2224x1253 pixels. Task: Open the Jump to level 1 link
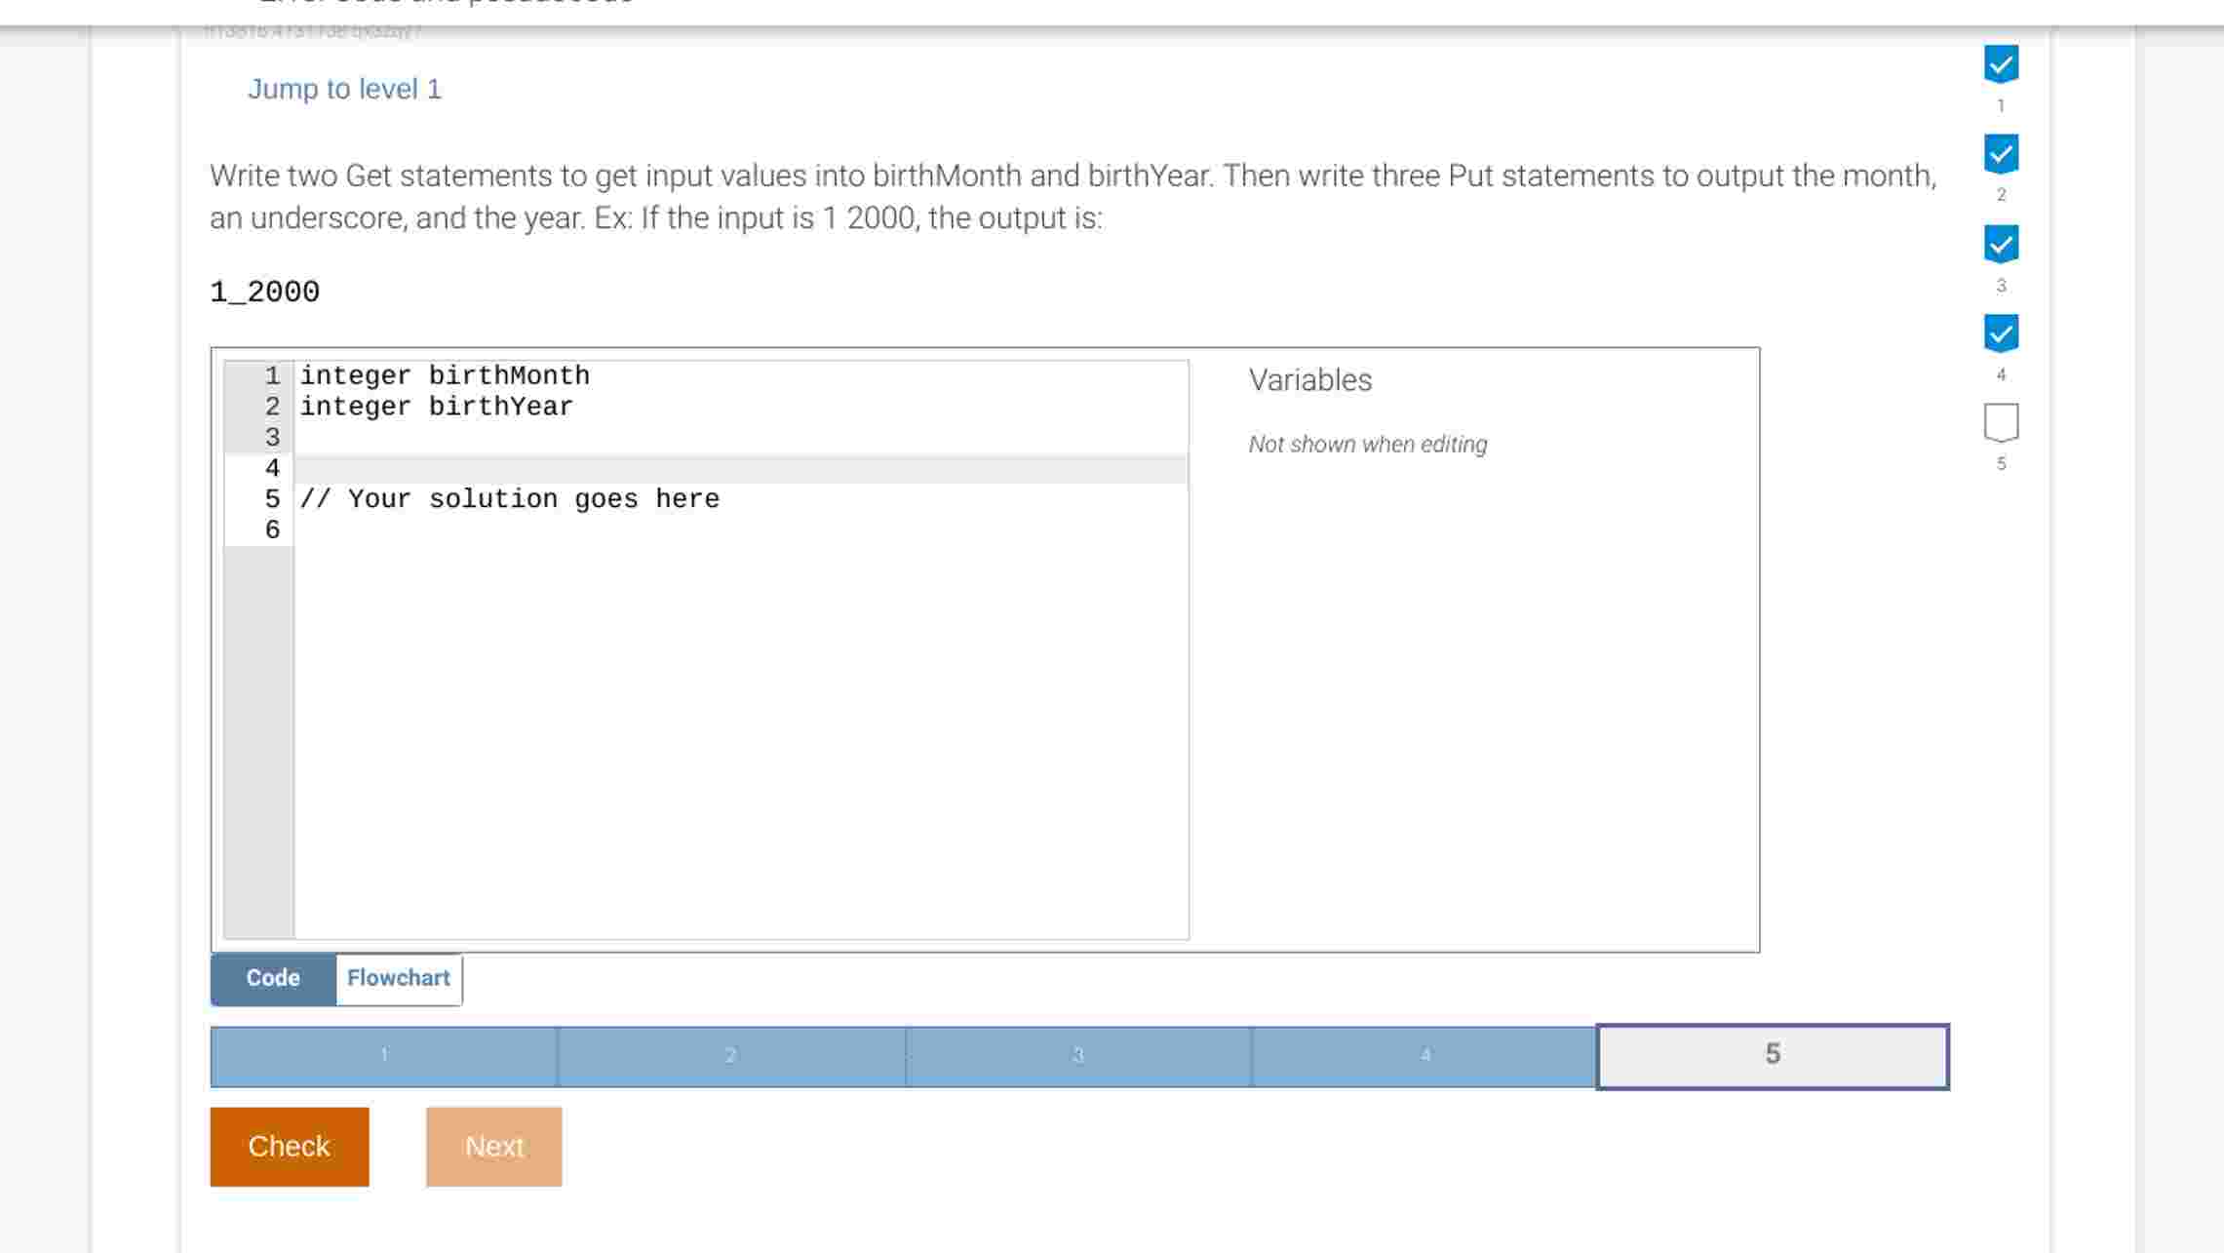tap(346, 89)
